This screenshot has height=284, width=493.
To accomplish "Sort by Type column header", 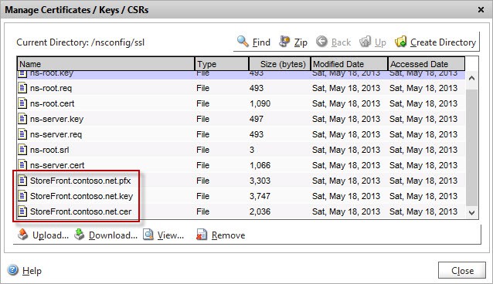I will point(222,64).
